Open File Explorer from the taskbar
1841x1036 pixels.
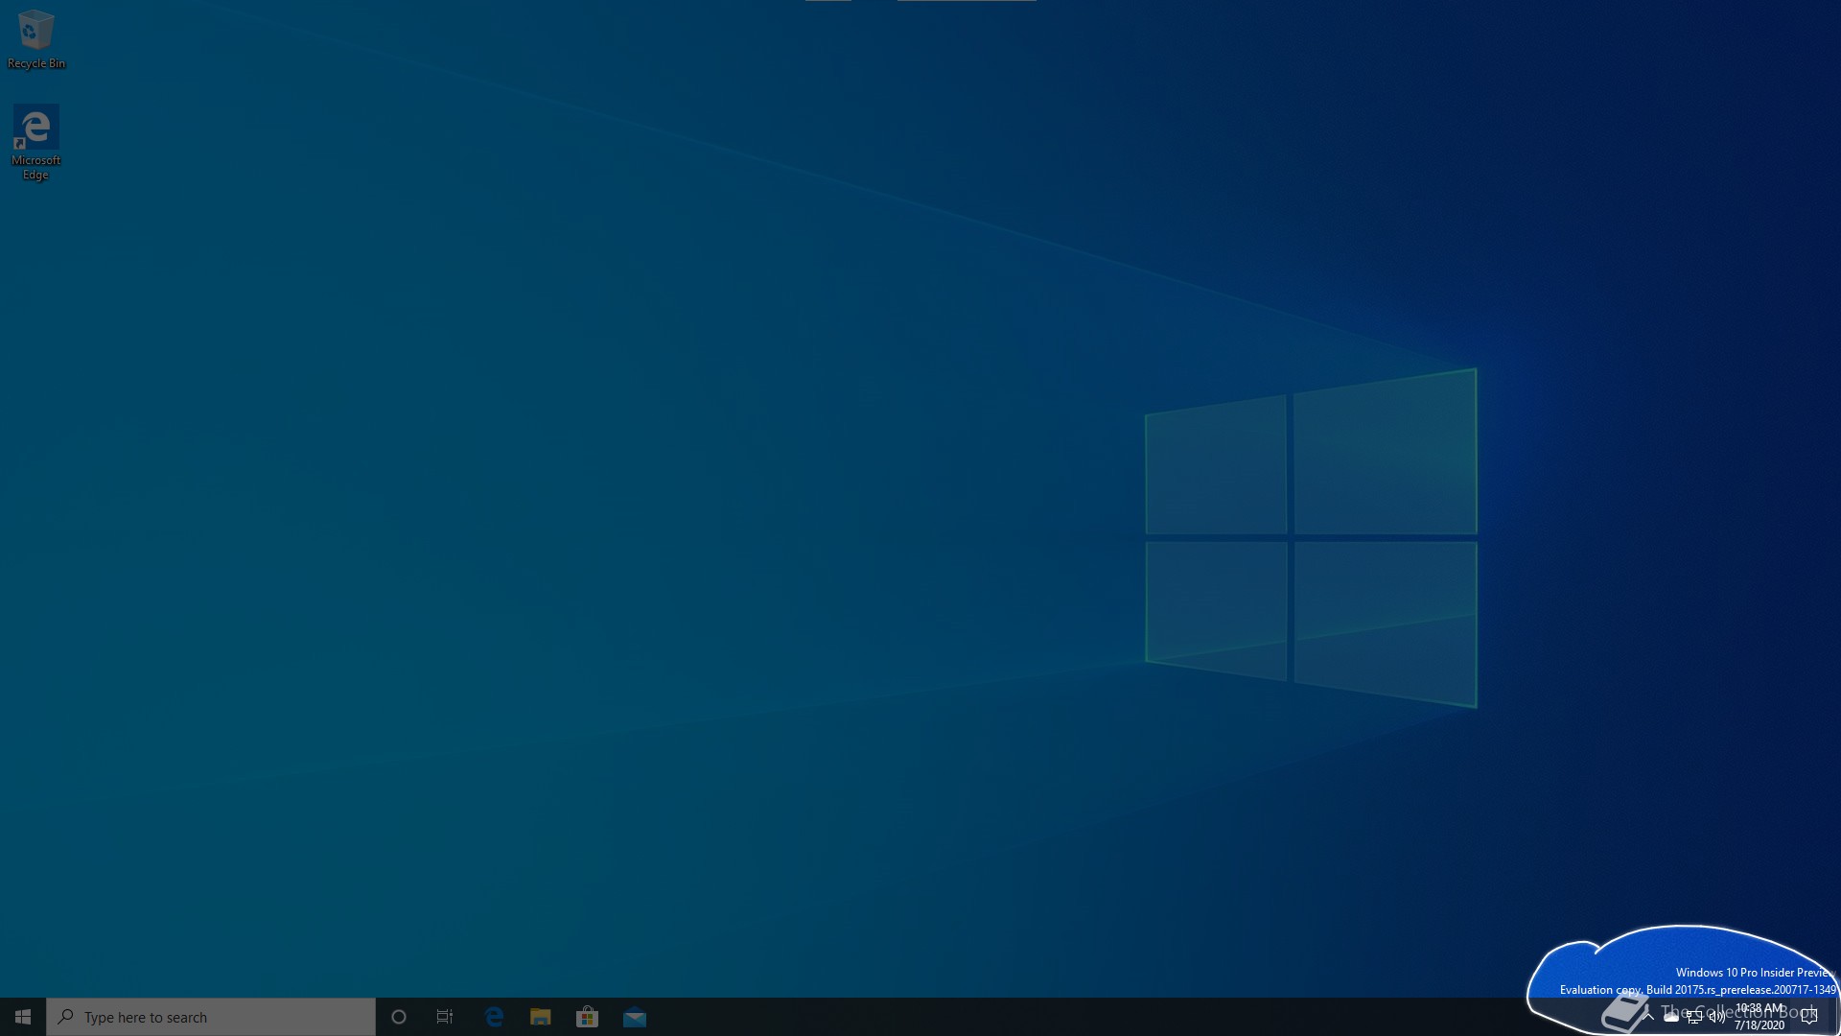coord(541,1017)
